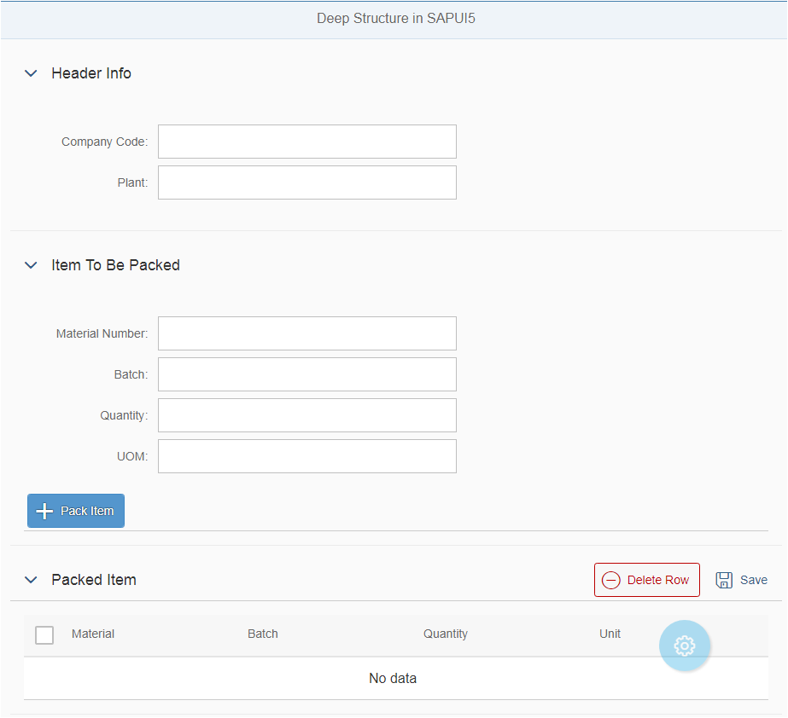The height and width of the screenshot is (718, 788).
Task: Click the UOM label
Action: [132, 456]
